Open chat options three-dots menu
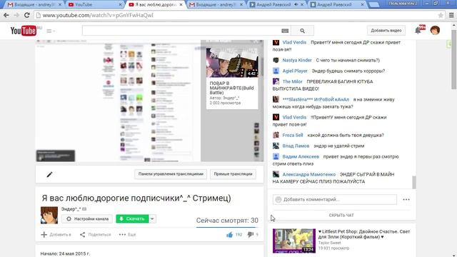The width and height of the screenshot is (457, 257). coord(406,200)
